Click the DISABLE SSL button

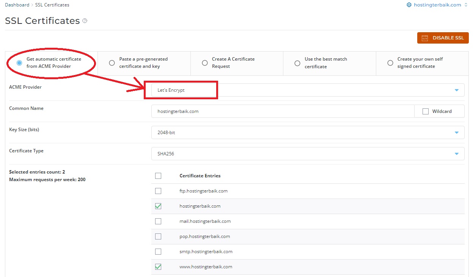pyautogui.click(x=443, y=38)
